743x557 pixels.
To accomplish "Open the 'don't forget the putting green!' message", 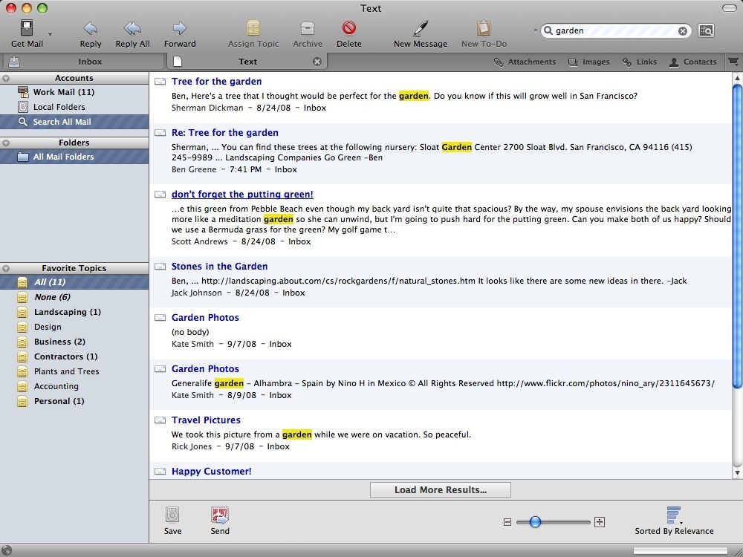I will click(x=242, y=195).
